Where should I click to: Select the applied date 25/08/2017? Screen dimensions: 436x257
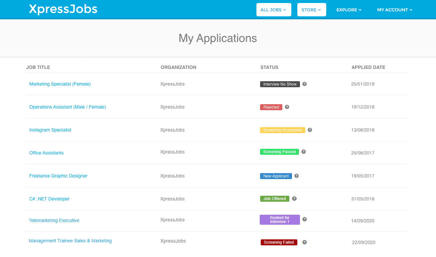click(363, 153)
